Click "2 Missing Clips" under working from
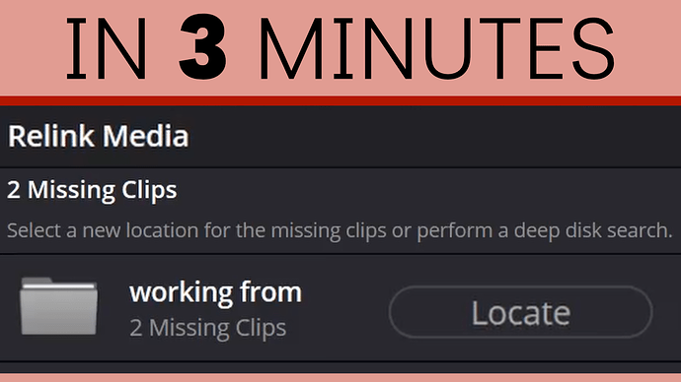This screenshot has height=382, width=681. coord(208,328)
